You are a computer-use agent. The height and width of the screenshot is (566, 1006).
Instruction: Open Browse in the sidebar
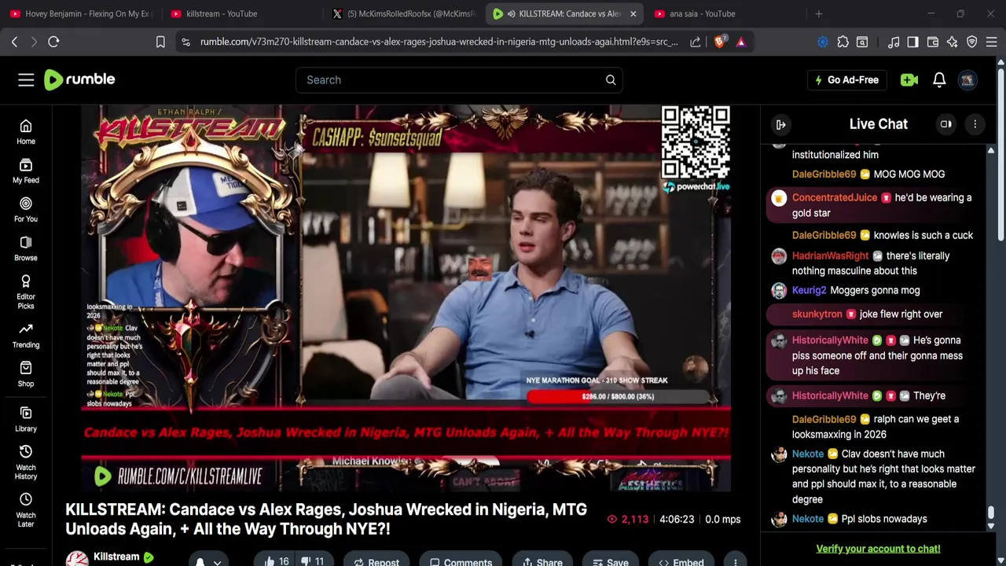(26, 248)
